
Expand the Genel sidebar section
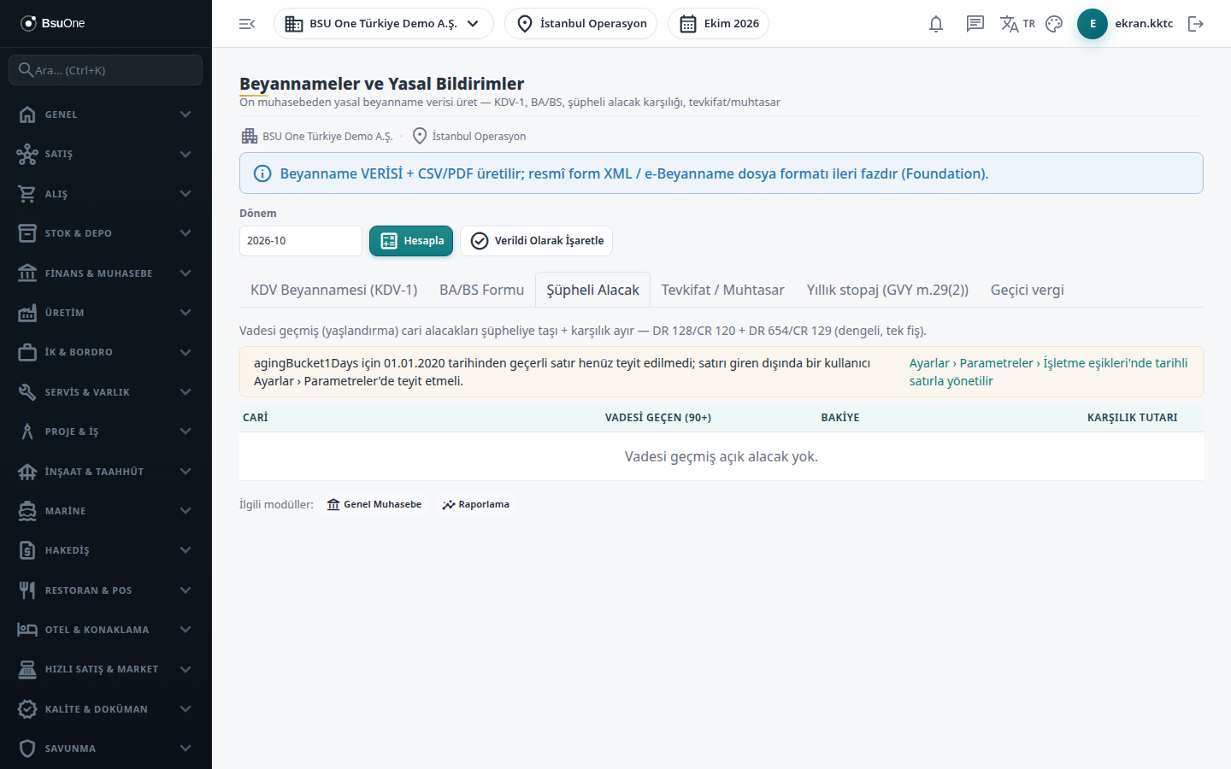pyautogui.click(x=105, y=114)
